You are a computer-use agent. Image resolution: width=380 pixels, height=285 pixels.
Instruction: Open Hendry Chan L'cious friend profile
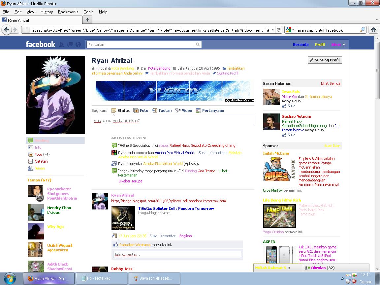tap(59, 210)
